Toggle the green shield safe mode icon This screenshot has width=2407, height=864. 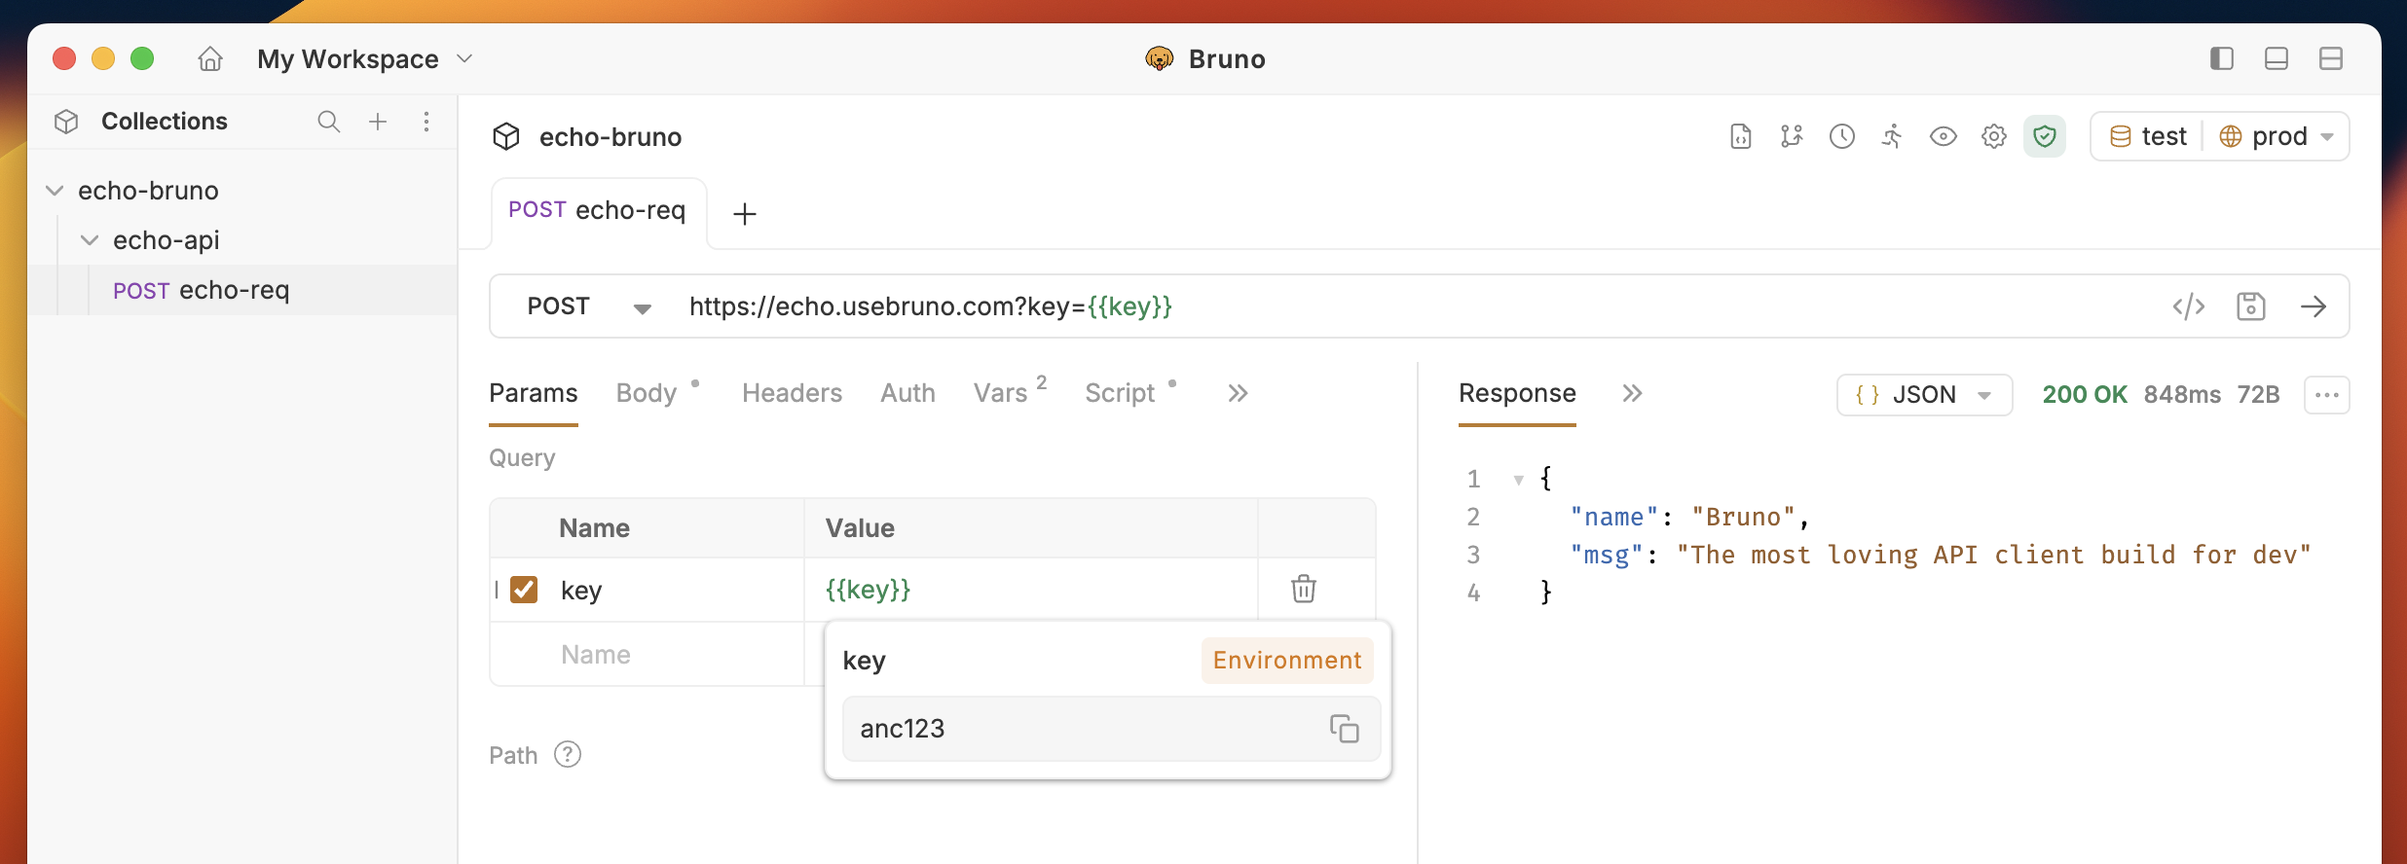click(x=2044, y=136)
